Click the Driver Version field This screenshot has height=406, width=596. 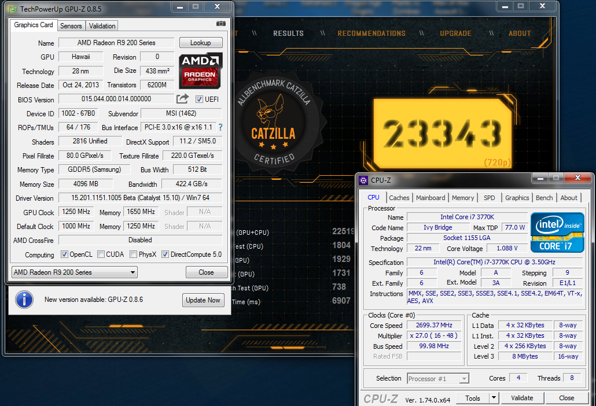point(140,198)
